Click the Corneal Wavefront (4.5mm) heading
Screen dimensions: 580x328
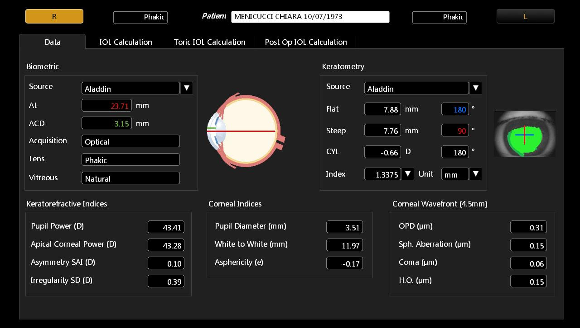pos(440,204)
